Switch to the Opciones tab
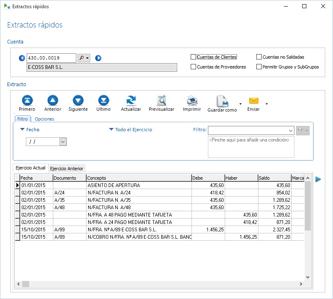The height and width of the screenshot is (299, 333). [x=44, y=119]
